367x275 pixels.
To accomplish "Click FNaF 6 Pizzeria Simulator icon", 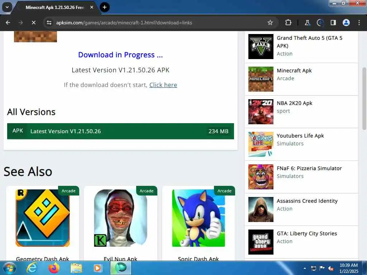I will (x=261, y=177).
